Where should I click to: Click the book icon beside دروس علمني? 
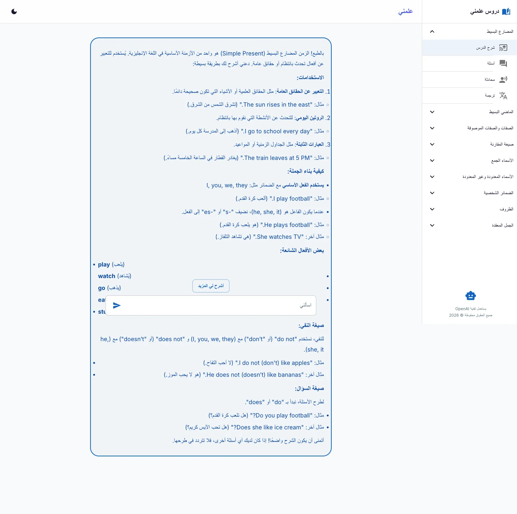point(506,12)
